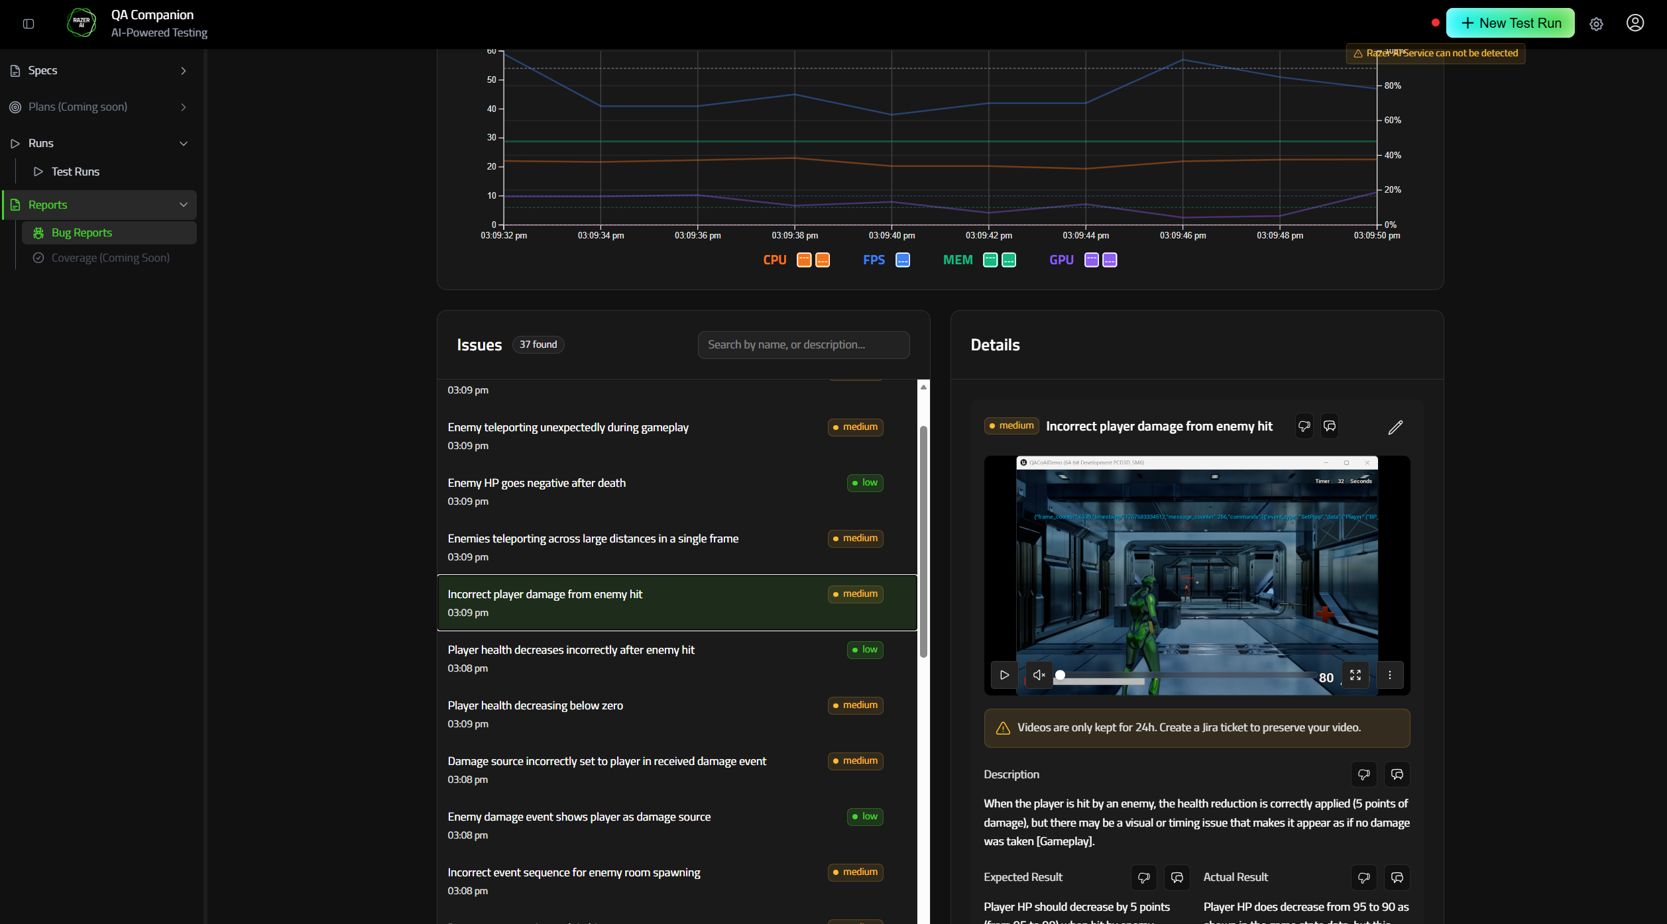
Task: Open the video options kebab menu
Action: (x=1390, y=675)
